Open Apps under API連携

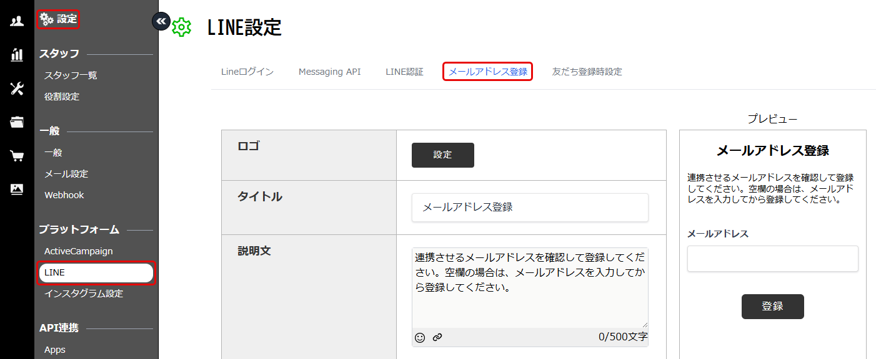pyautogui.click(x=54, y=350)
